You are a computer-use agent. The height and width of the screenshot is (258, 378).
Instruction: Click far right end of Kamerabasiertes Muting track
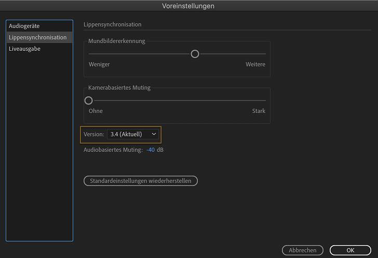264,101
